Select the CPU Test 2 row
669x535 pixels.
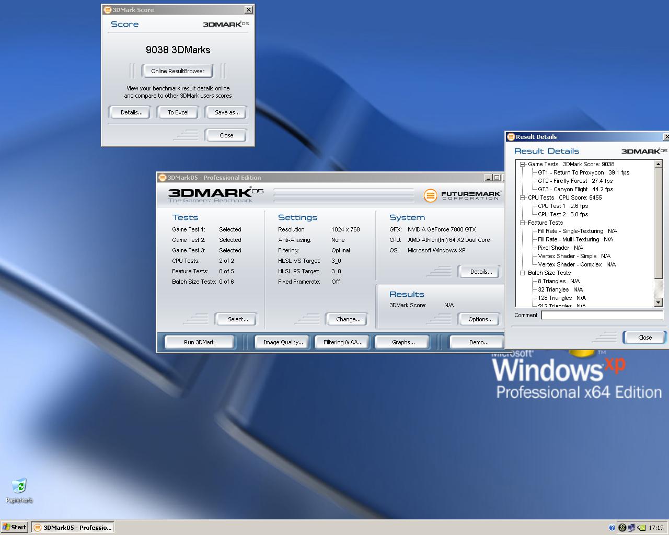(563, 214)
